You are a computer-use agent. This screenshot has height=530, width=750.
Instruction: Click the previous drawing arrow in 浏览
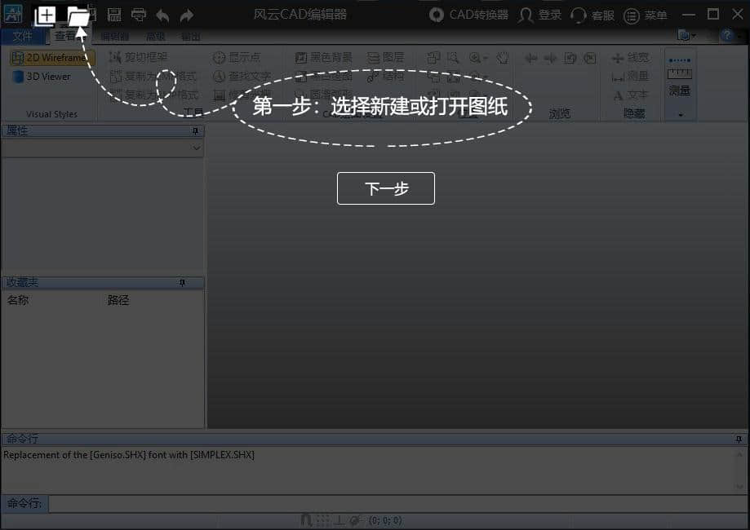530,59
